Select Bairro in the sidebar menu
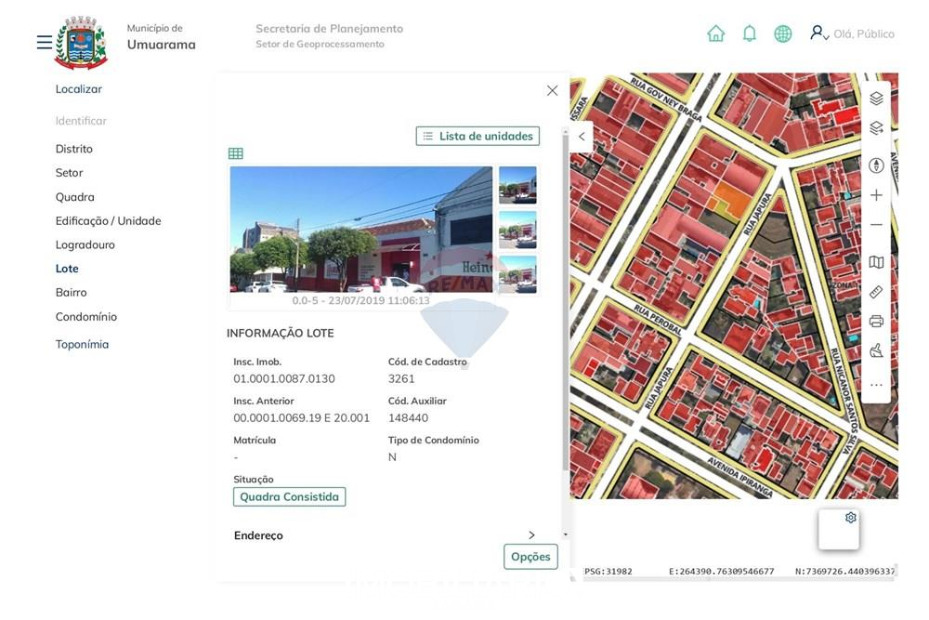 point(71,293)
